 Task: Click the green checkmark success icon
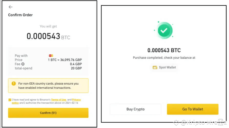[x=163, y=30]
